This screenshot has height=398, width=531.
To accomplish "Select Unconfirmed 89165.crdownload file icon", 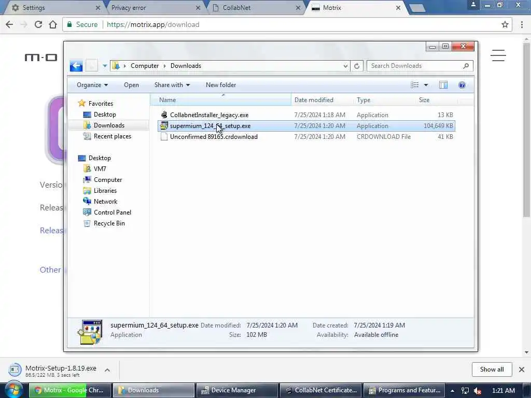I will 164,136.
